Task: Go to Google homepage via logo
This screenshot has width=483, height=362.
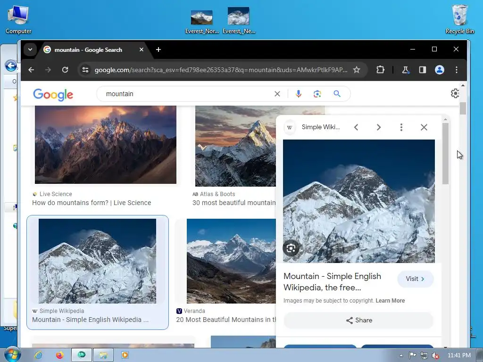Action: 53,94
